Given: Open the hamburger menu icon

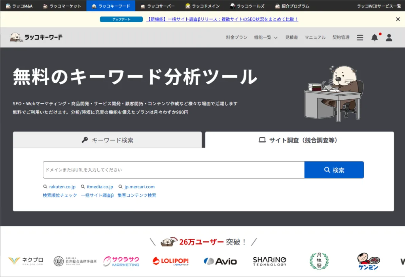Looking at the screenshot, I should [360, 38].
